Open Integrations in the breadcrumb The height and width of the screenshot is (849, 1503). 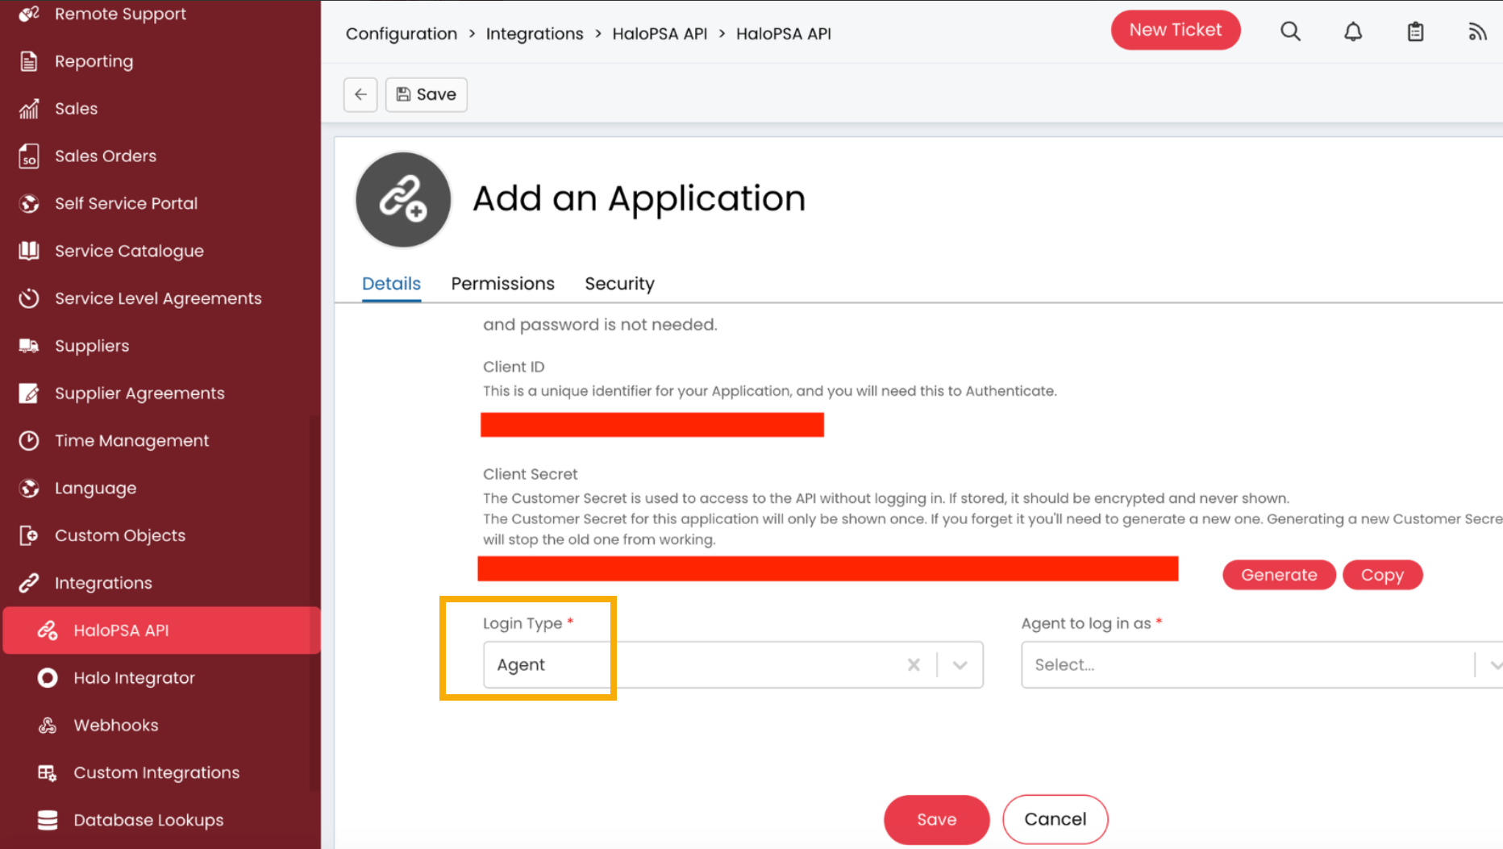(535, 34)
